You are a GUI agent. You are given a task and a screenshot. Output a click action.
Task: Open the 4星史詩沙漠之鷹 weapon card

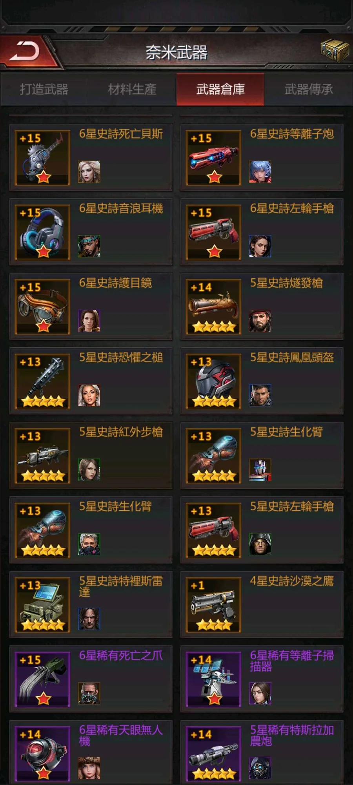(262, 604)
